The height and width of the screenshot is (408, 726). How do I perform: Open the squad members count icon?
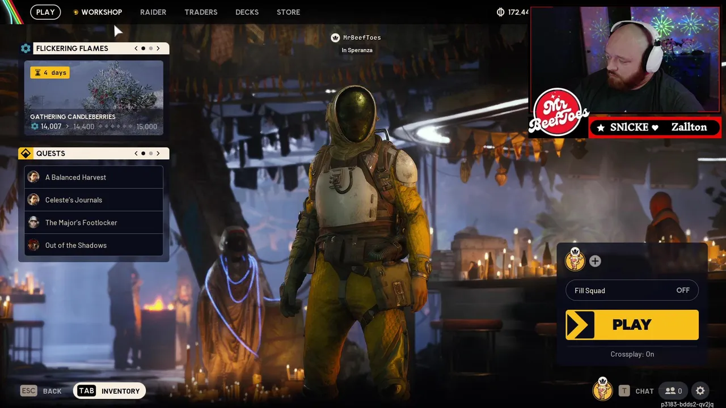pos(674,391)
